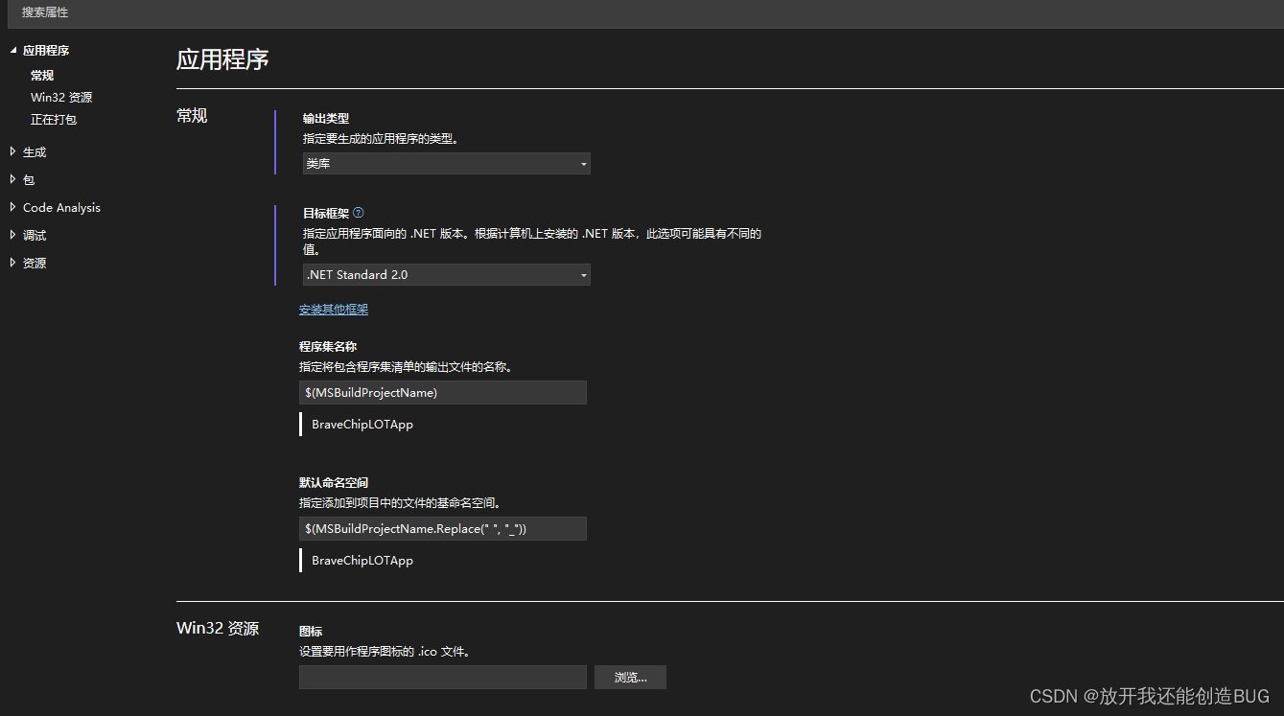
Task: Click the 浏览... button for the icon file
Action: [x=629, y=677]
